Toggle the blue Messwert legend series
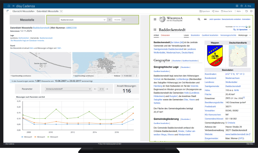Viewport: 258px width, 153px height. click(27, 137)
